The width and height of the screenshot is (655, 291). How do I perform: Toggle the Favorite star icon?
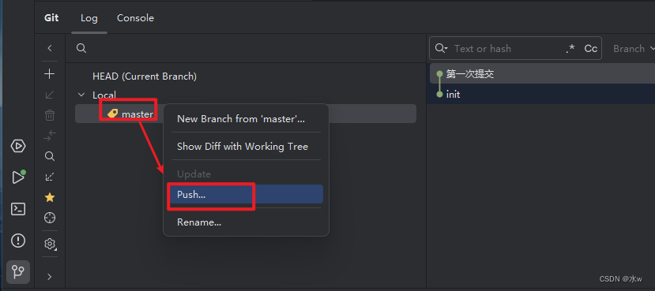click(50, 198)
